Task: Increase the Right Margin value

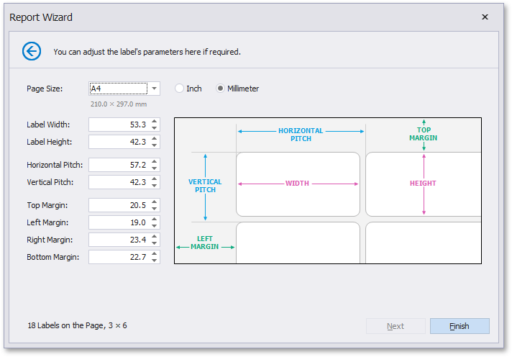Action: click(154, 237)
